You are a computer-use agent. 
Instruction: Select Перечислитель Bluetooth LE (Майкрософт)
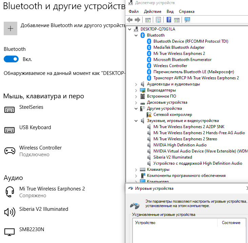click(x=193, y=72)
